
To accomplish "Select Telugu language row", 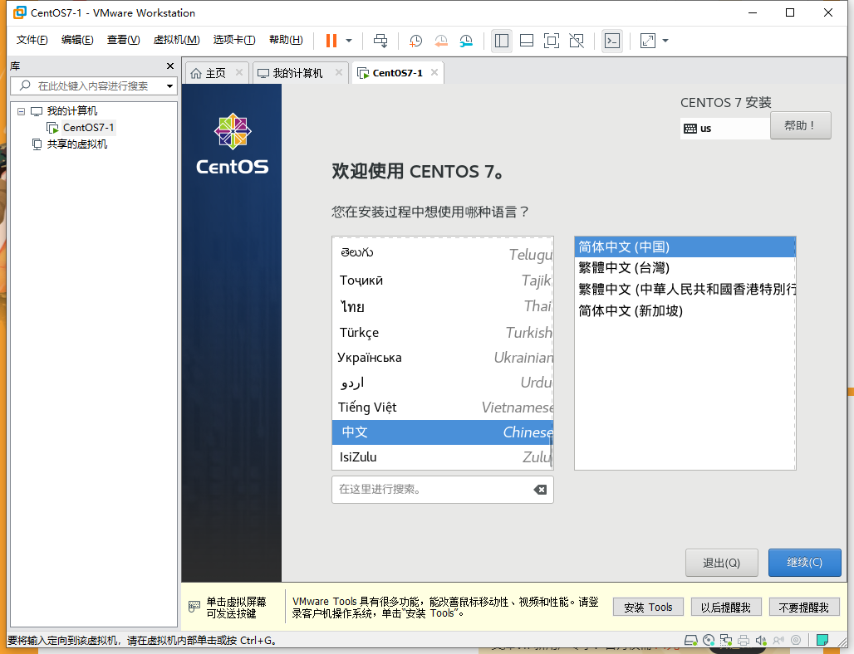I will click(x=442, y=253).
